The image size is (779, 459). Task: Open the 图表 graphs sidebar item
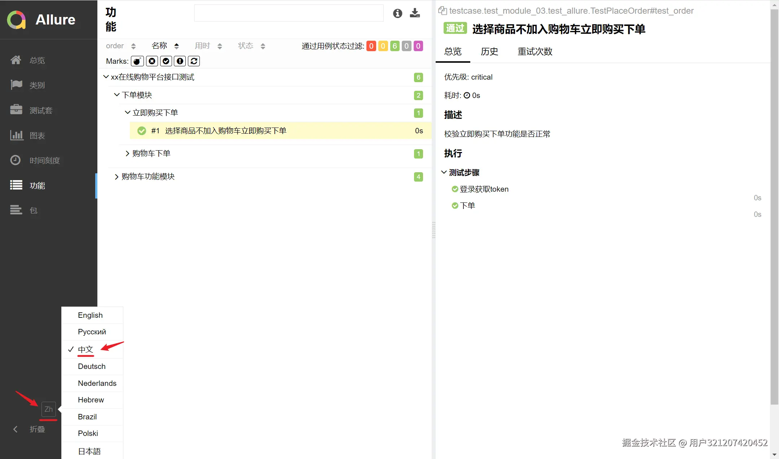point(37,135)
